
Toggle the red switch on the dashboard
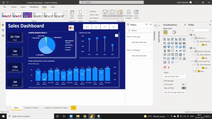(x=71, y=28)
